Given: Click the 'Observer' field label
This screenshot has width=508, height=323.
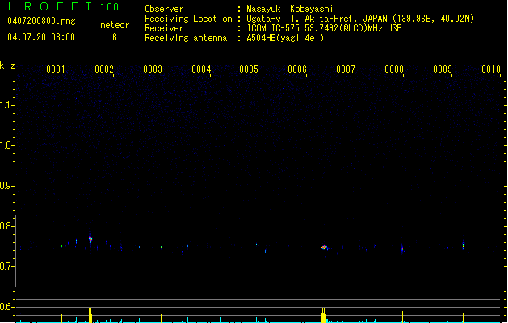Looking at the screenshot, I should pos(164,9).
